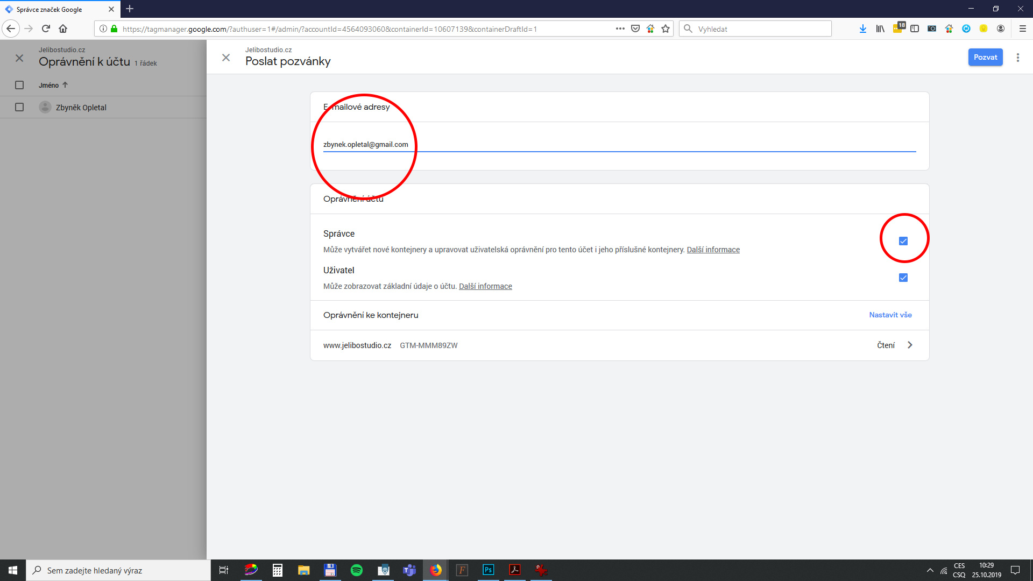This screenshot has width=1033, height=581.
Task: Go forward in browser history
Action: point(29,29)
